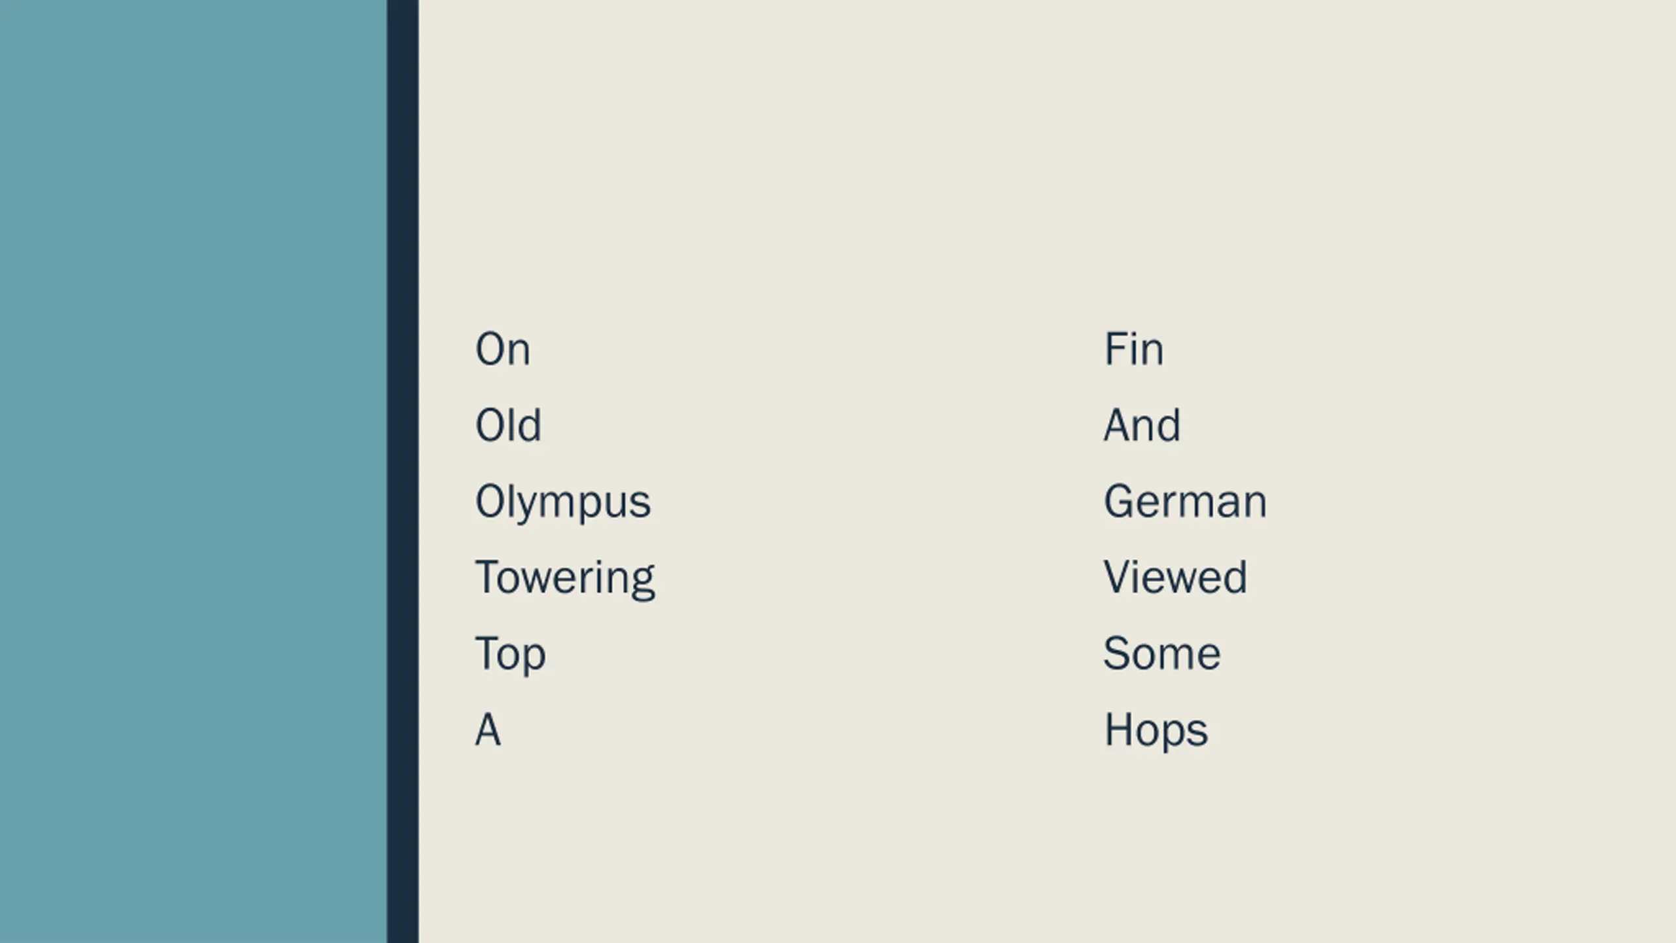The width and height of the screenshot is (1676, 943).
Task: Select the word Old
Action: [x=508, y=425]
